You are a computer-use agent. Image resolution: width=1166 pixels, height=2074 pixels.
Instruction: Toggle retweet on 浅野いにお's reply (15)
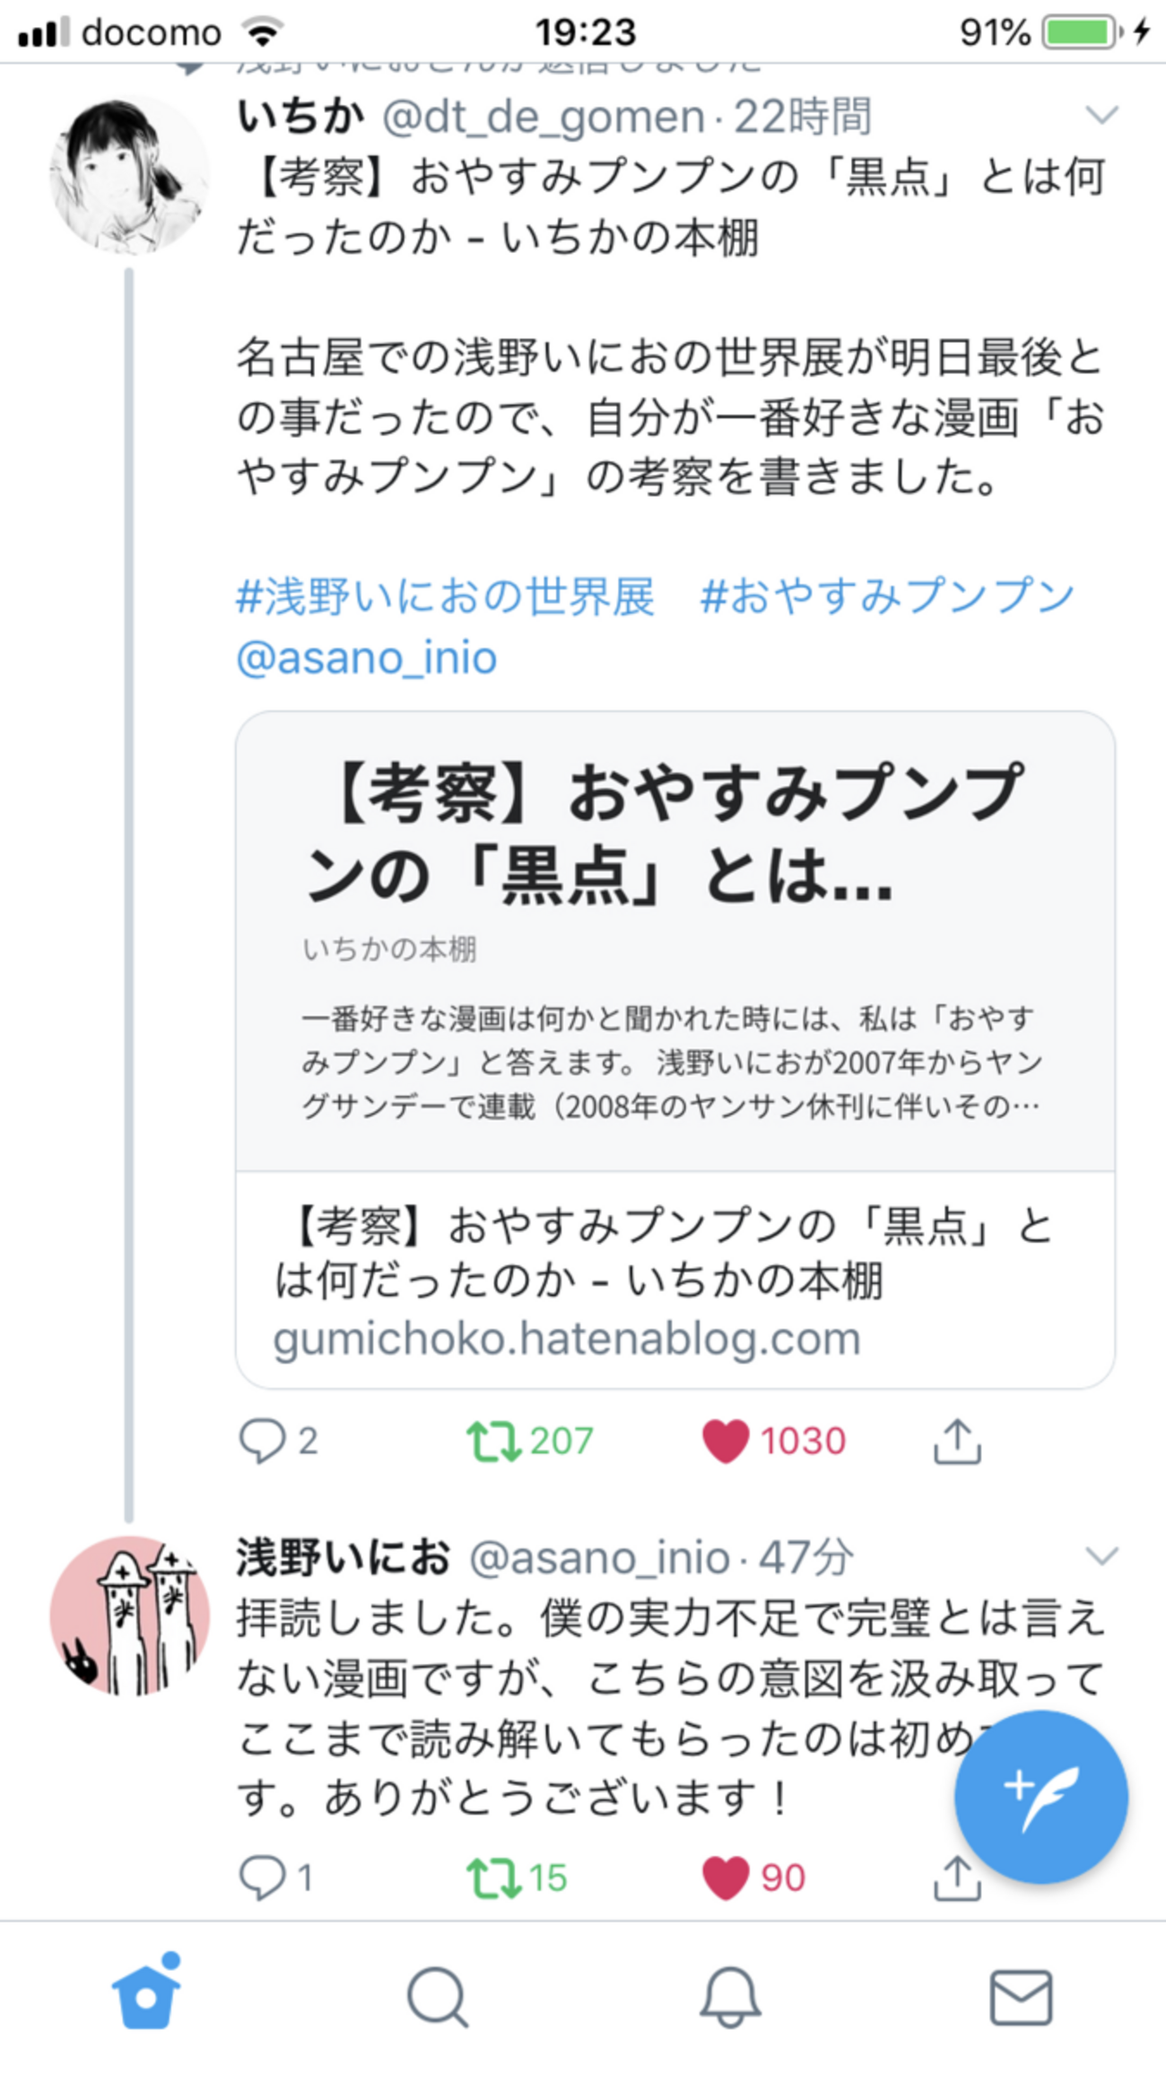pos(493,1877)
